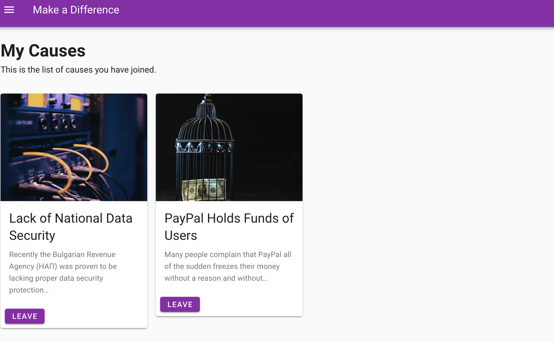Click the My Causes page heading
This screenshot has width=554, height=342.
coord(43,51)
